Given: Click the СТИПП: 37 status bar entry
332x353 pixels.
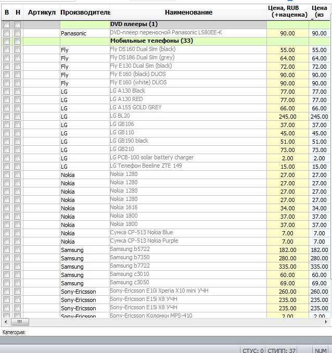Looking at the screenshot, I should click(282, 350).
